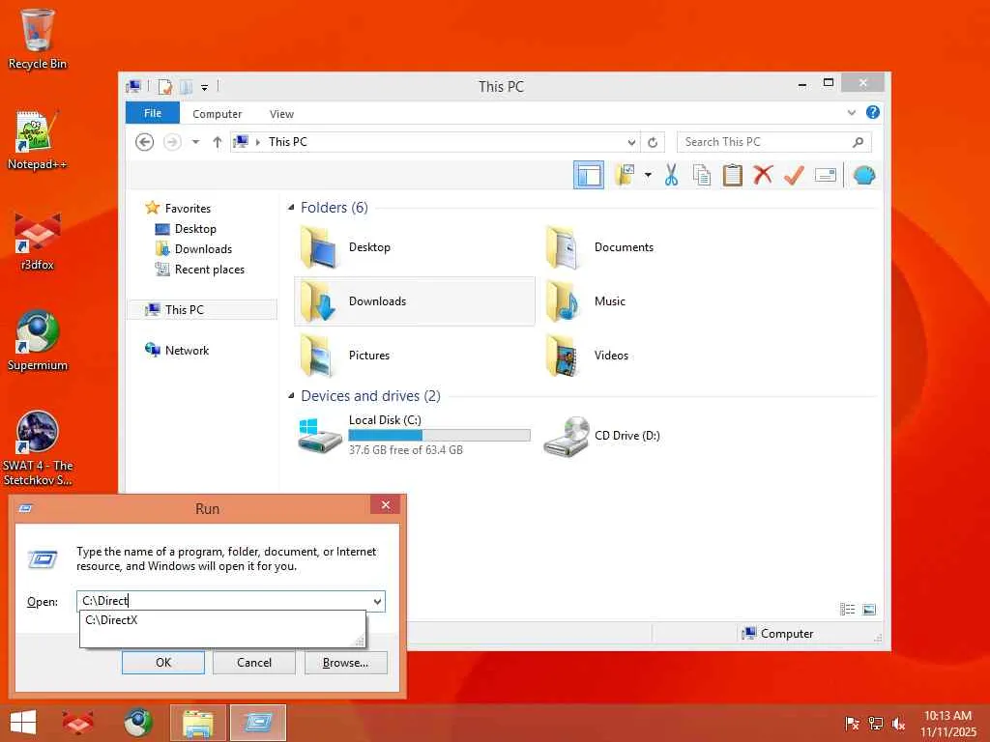Viewport: 990px width, 742px height.
Task: Collapse the Devices and drives group
Action: click(x=291, y=396)
